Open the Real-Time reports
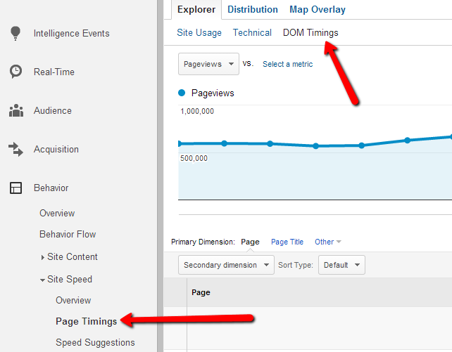 (54, 72)
